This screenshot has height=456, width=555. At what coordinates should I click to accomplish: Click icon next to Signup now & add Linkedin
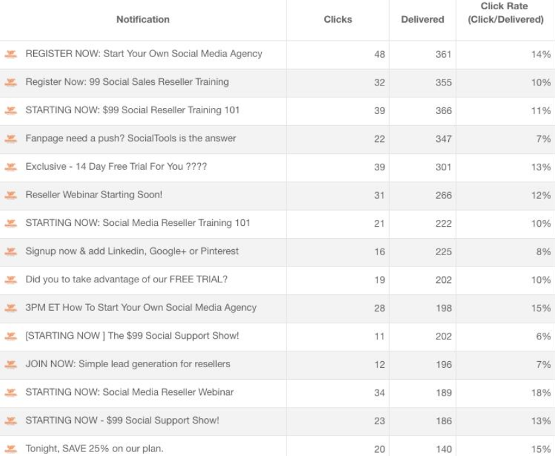point(11,251)
